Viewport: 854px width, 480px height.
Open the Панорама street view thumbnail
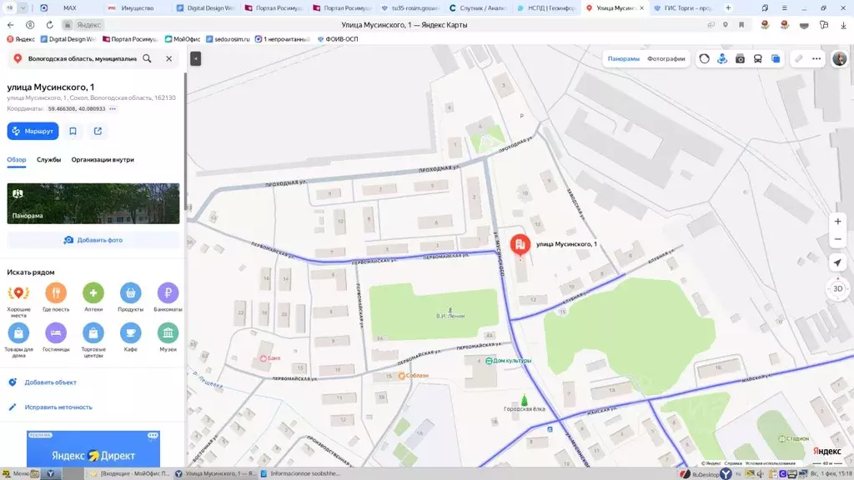pyautogui.click(x=93, y=203)
